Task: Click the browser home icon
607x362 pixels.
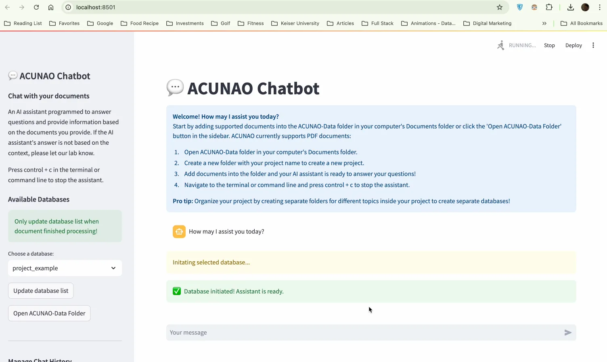Action: coord(51,7)
